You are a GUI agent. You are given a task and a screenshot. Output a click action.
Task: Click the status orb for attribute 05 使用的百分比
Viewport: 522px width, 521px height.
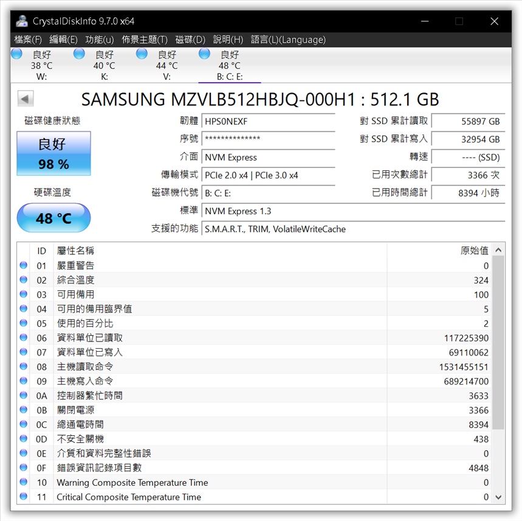tap(23, 323)
